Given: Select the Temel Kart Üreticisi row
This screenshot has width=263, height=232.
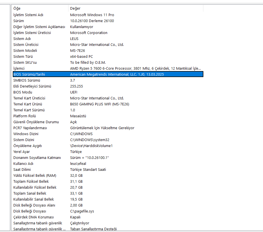Looking at the screenshot, I should click(108, 98).
